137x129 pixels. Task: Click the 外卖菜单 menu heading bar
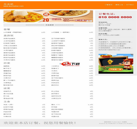tap(48, 25)
